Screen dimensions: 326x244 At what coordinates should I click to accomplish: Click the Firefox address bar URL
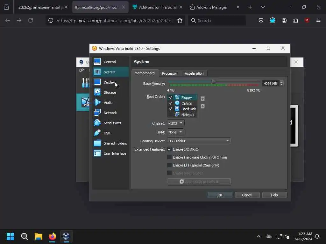click(x=115, y=20)
